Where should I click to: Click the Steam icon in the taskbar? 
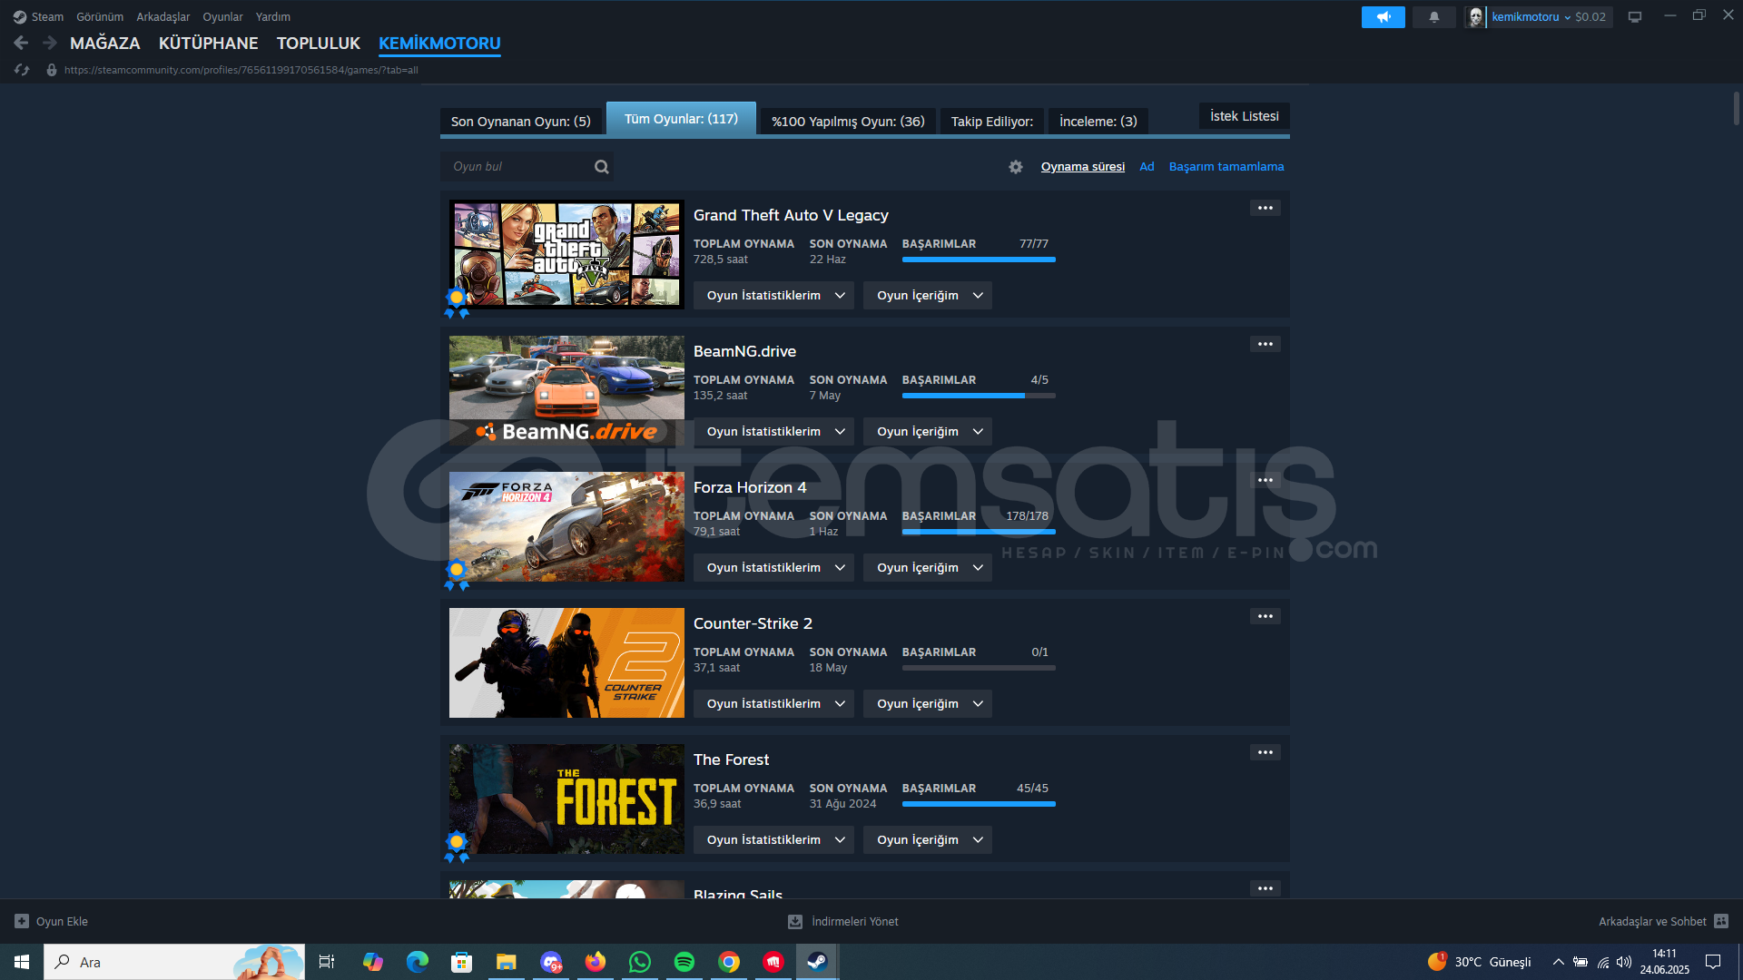pos(817,962)
